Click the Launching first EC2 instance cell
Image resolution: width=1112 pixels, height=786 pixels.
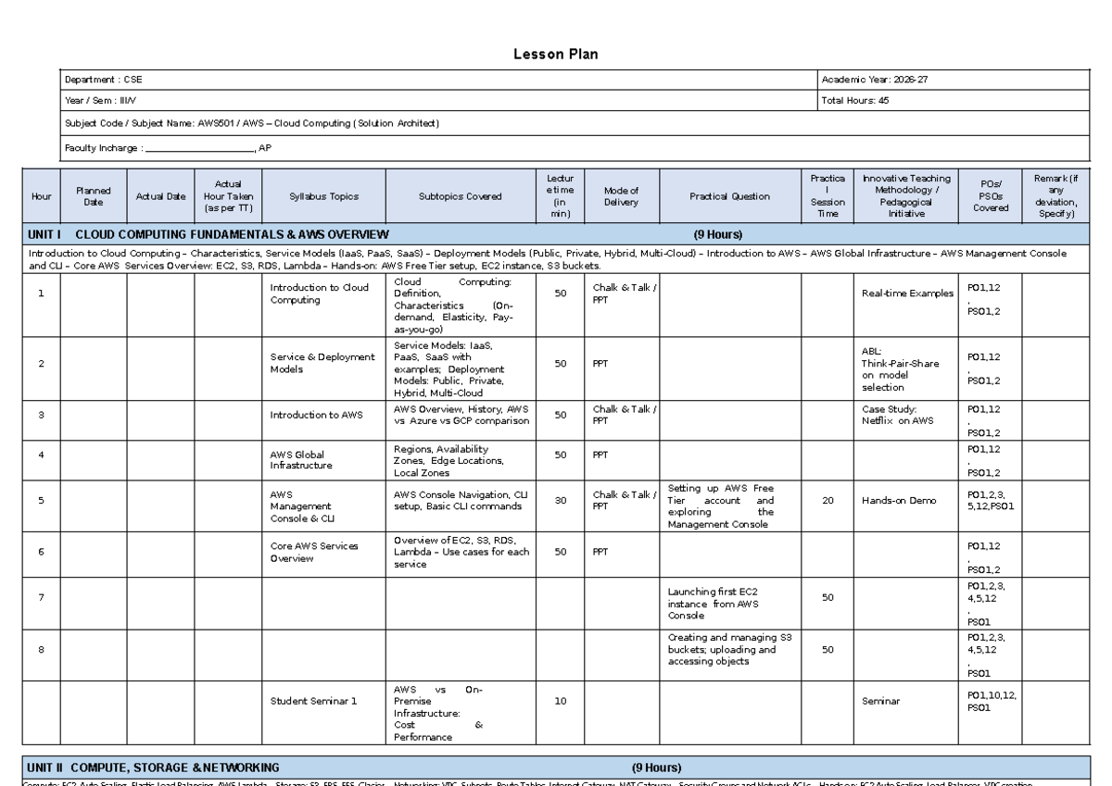pyautogui.click(x=730, y=603)
